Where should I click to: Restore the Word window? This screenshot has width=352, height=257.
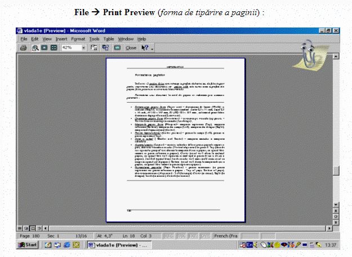(x=329, y=31)
